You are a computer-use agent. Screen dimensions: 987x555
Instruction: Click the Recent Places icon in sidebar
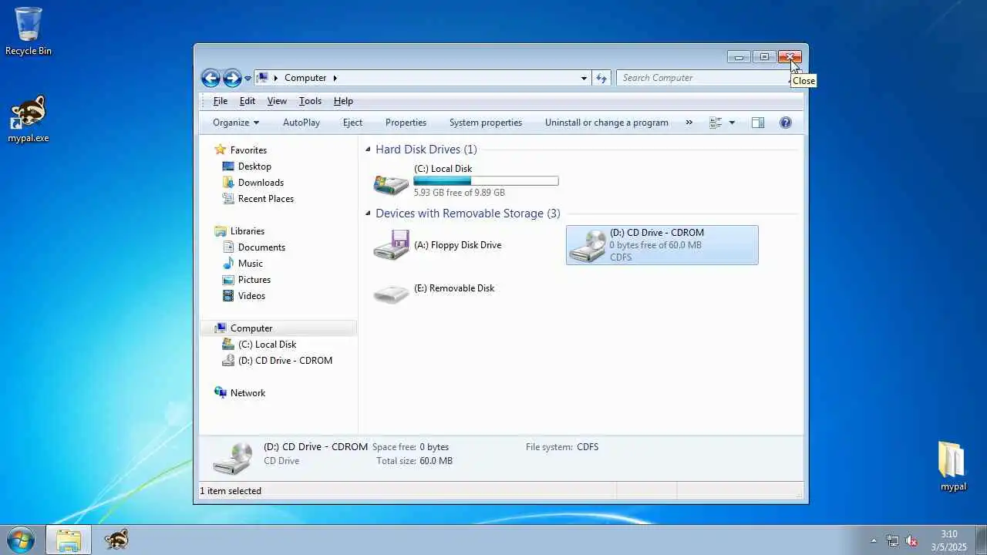228,199
